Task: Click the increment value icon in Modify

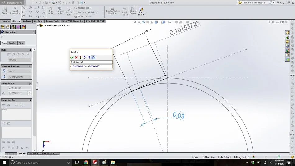Action: 89,57
